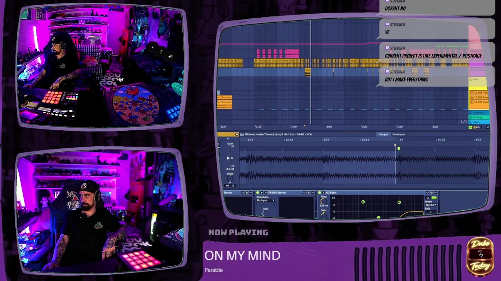The image size is (501, 281).
Task: Click hot-swap icon on leftmost Stereo device
Action: point(243,192)
